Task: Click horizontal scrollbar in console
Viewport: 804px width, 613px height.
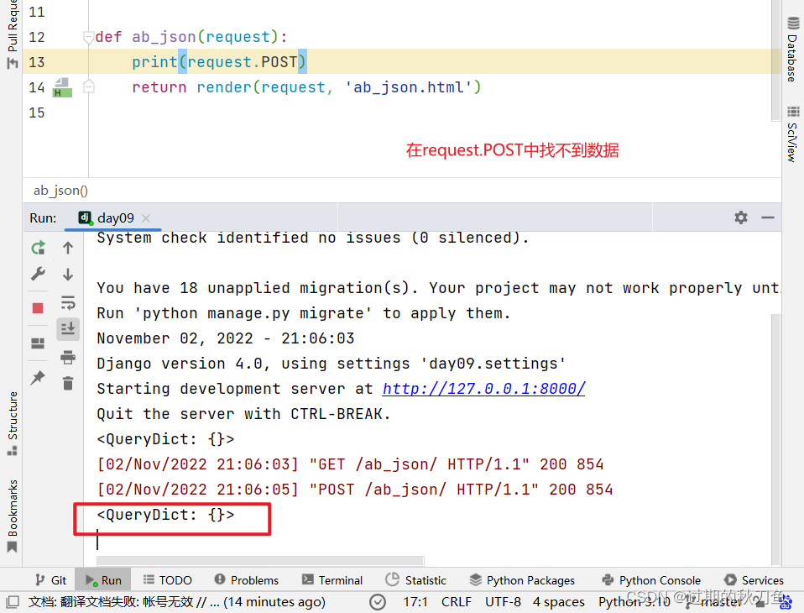Action: click(260, 561)
